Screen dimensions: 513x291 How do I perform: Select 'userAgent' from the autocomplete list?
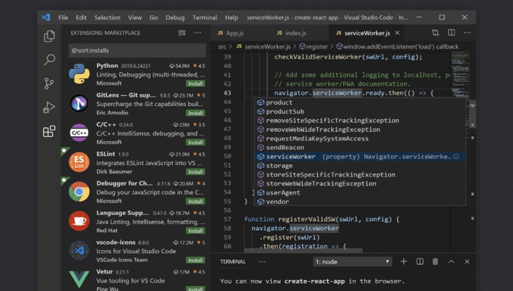tap(283, 192)
